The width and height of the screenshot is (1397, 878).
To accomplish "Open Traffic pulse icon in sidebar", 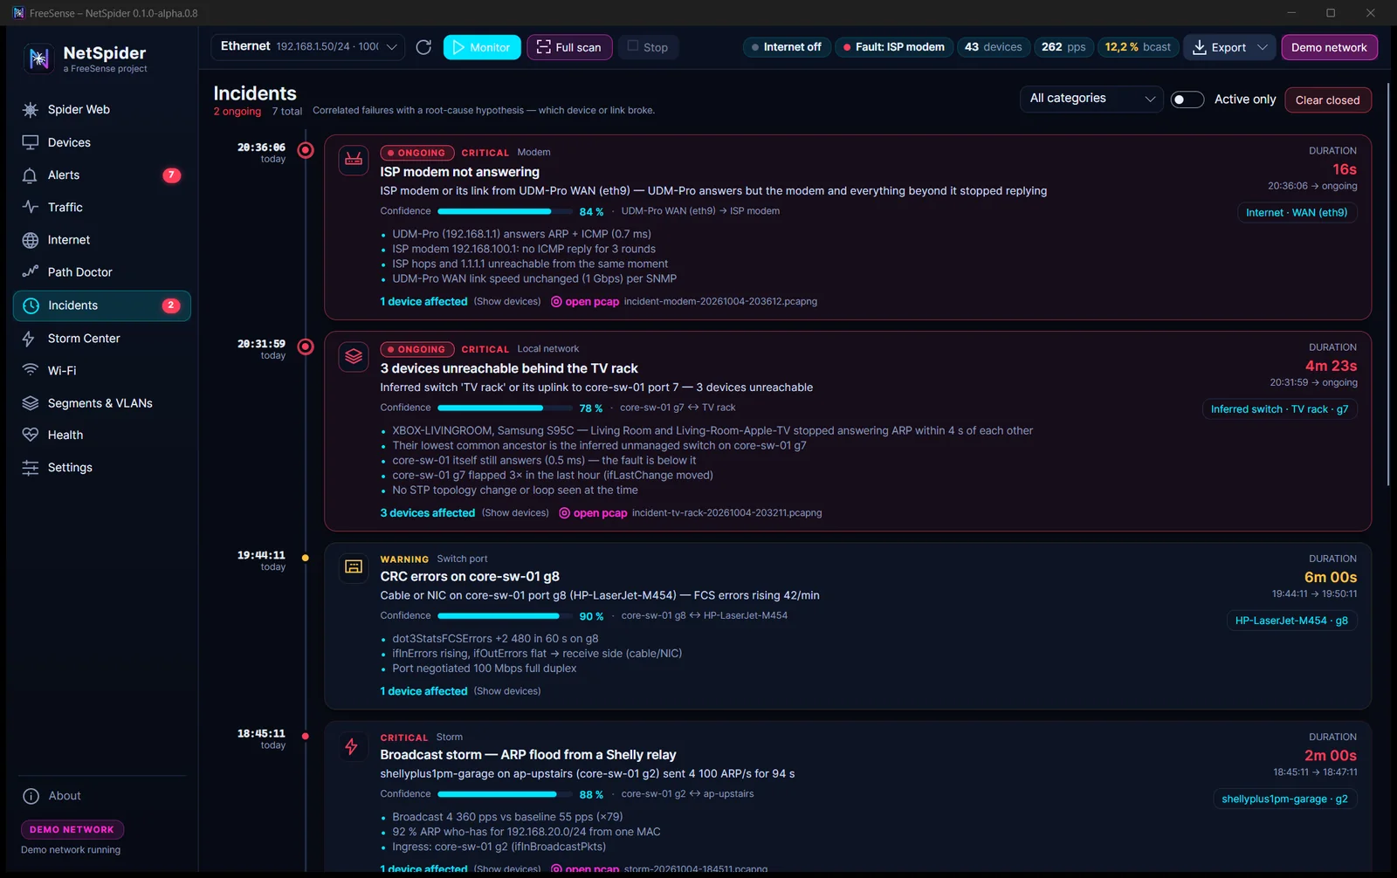I will [x=31, y=208].
